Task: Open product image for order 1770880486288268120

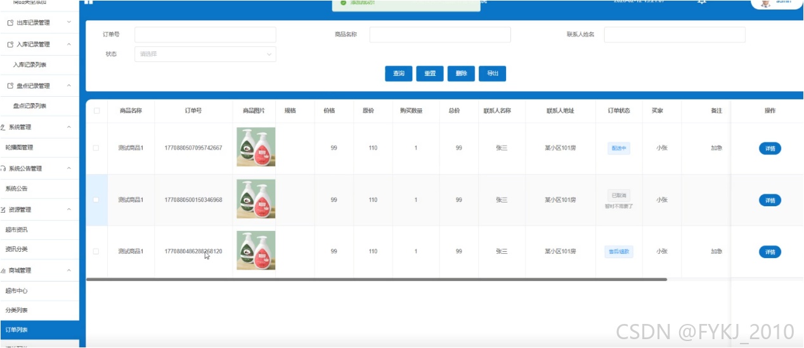Action: tap(256, 251)
